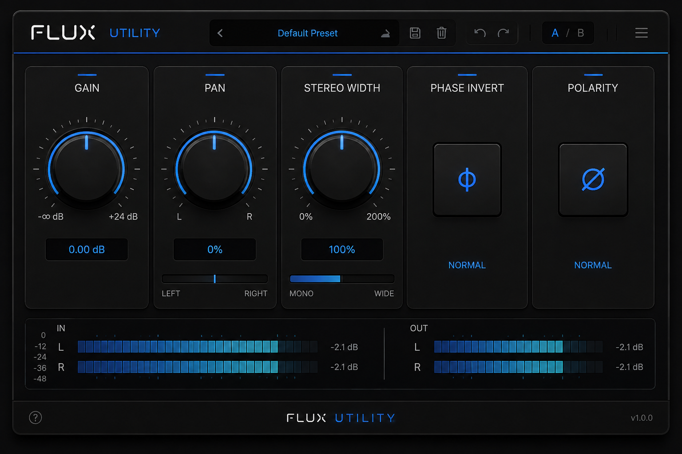Undo the last change
The width and height of the screenshot is (682, 454).
[x=480, y=33]
